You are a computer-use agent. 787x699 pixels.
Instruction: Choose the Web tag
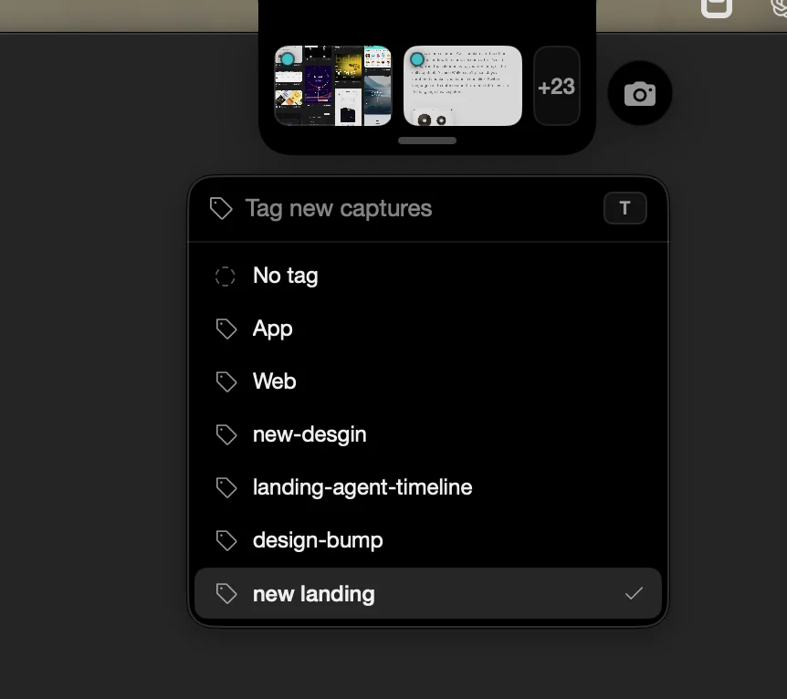(x=428, y=381)
